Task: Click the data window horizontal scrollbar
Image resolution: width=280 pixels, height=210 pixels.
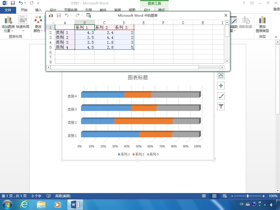Action: [x=124, y=67]
